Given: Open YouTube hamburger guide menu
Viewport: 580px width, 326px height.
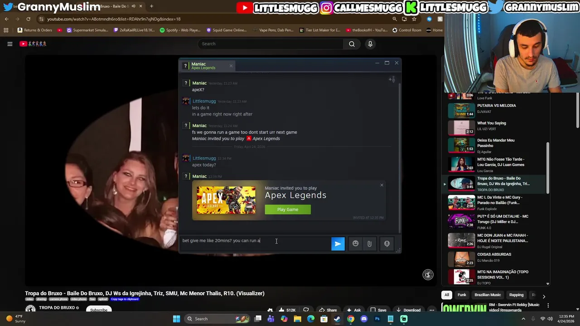Looking at the screenshot, I should point(10,44).
